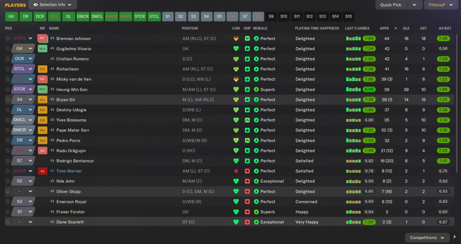
Task: Click Heung-Min Son's last 5 games form bar
Action: tap(353, 89)
